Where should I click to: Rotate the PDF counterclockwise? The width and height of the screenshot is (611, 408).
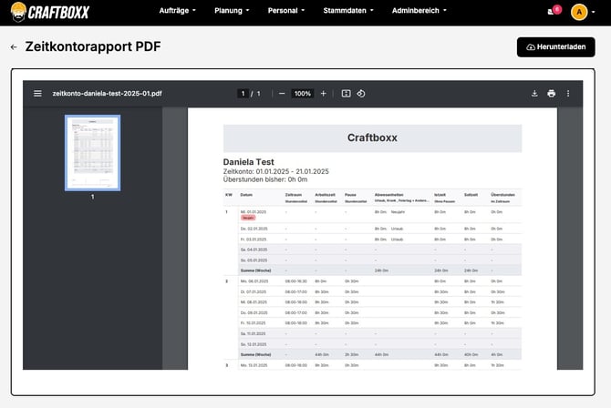click(361, 94)
